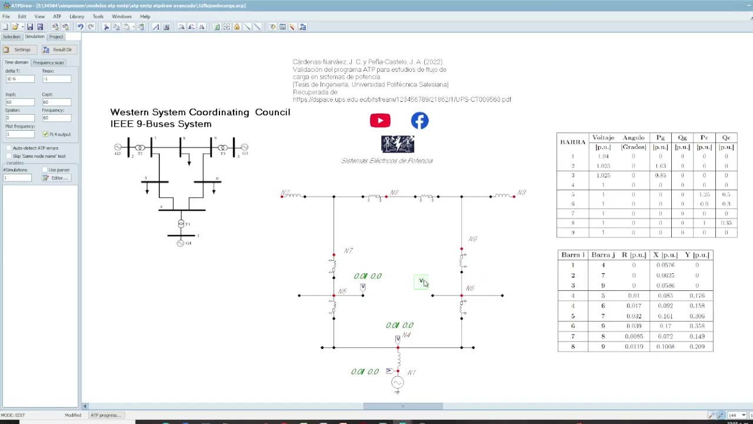The width and height of the screenshot is (753, 424).
Task: Open the View menu
Action: pyautogui.click(x=39, y=16)
